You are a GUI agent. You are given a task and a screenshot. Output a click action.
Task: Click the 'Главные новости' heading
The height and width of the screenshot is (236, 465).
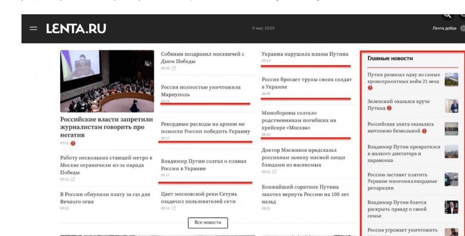pyautogui.click(x=390, y=58)
